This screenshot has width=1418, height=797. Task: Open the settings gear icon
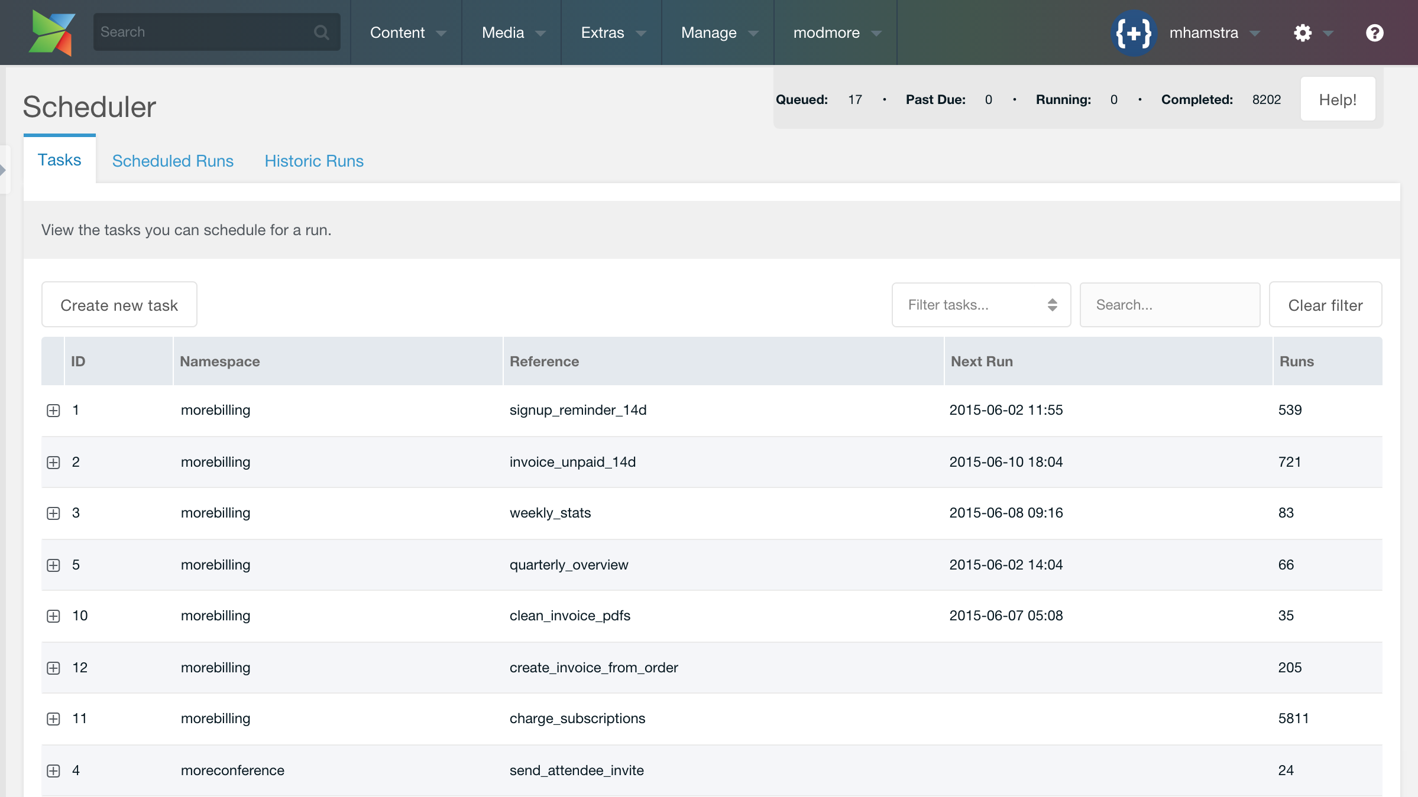click(1303, 32)
